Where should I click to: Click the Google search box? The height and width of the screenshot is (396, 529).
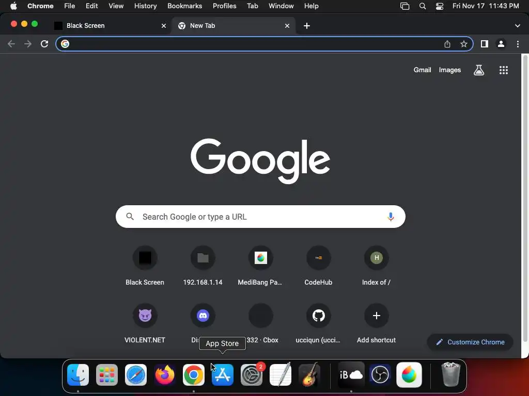pyautogui.click(x=260, y=217)
